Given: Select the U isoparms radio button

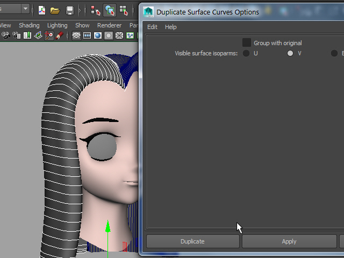Looking at the screenshot, I should click(x=246, y=53).
